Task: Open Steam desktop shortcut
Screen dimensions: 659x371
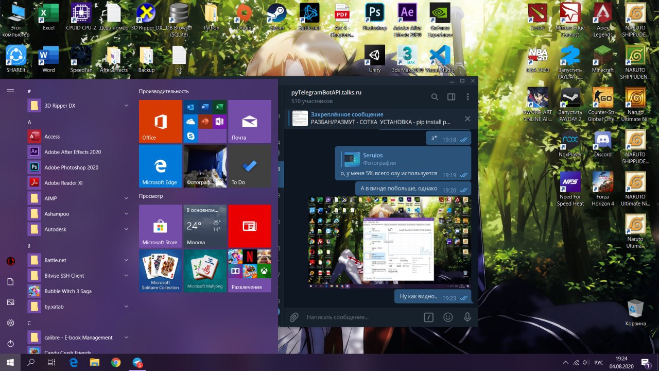Action: (x=277, y=16)
